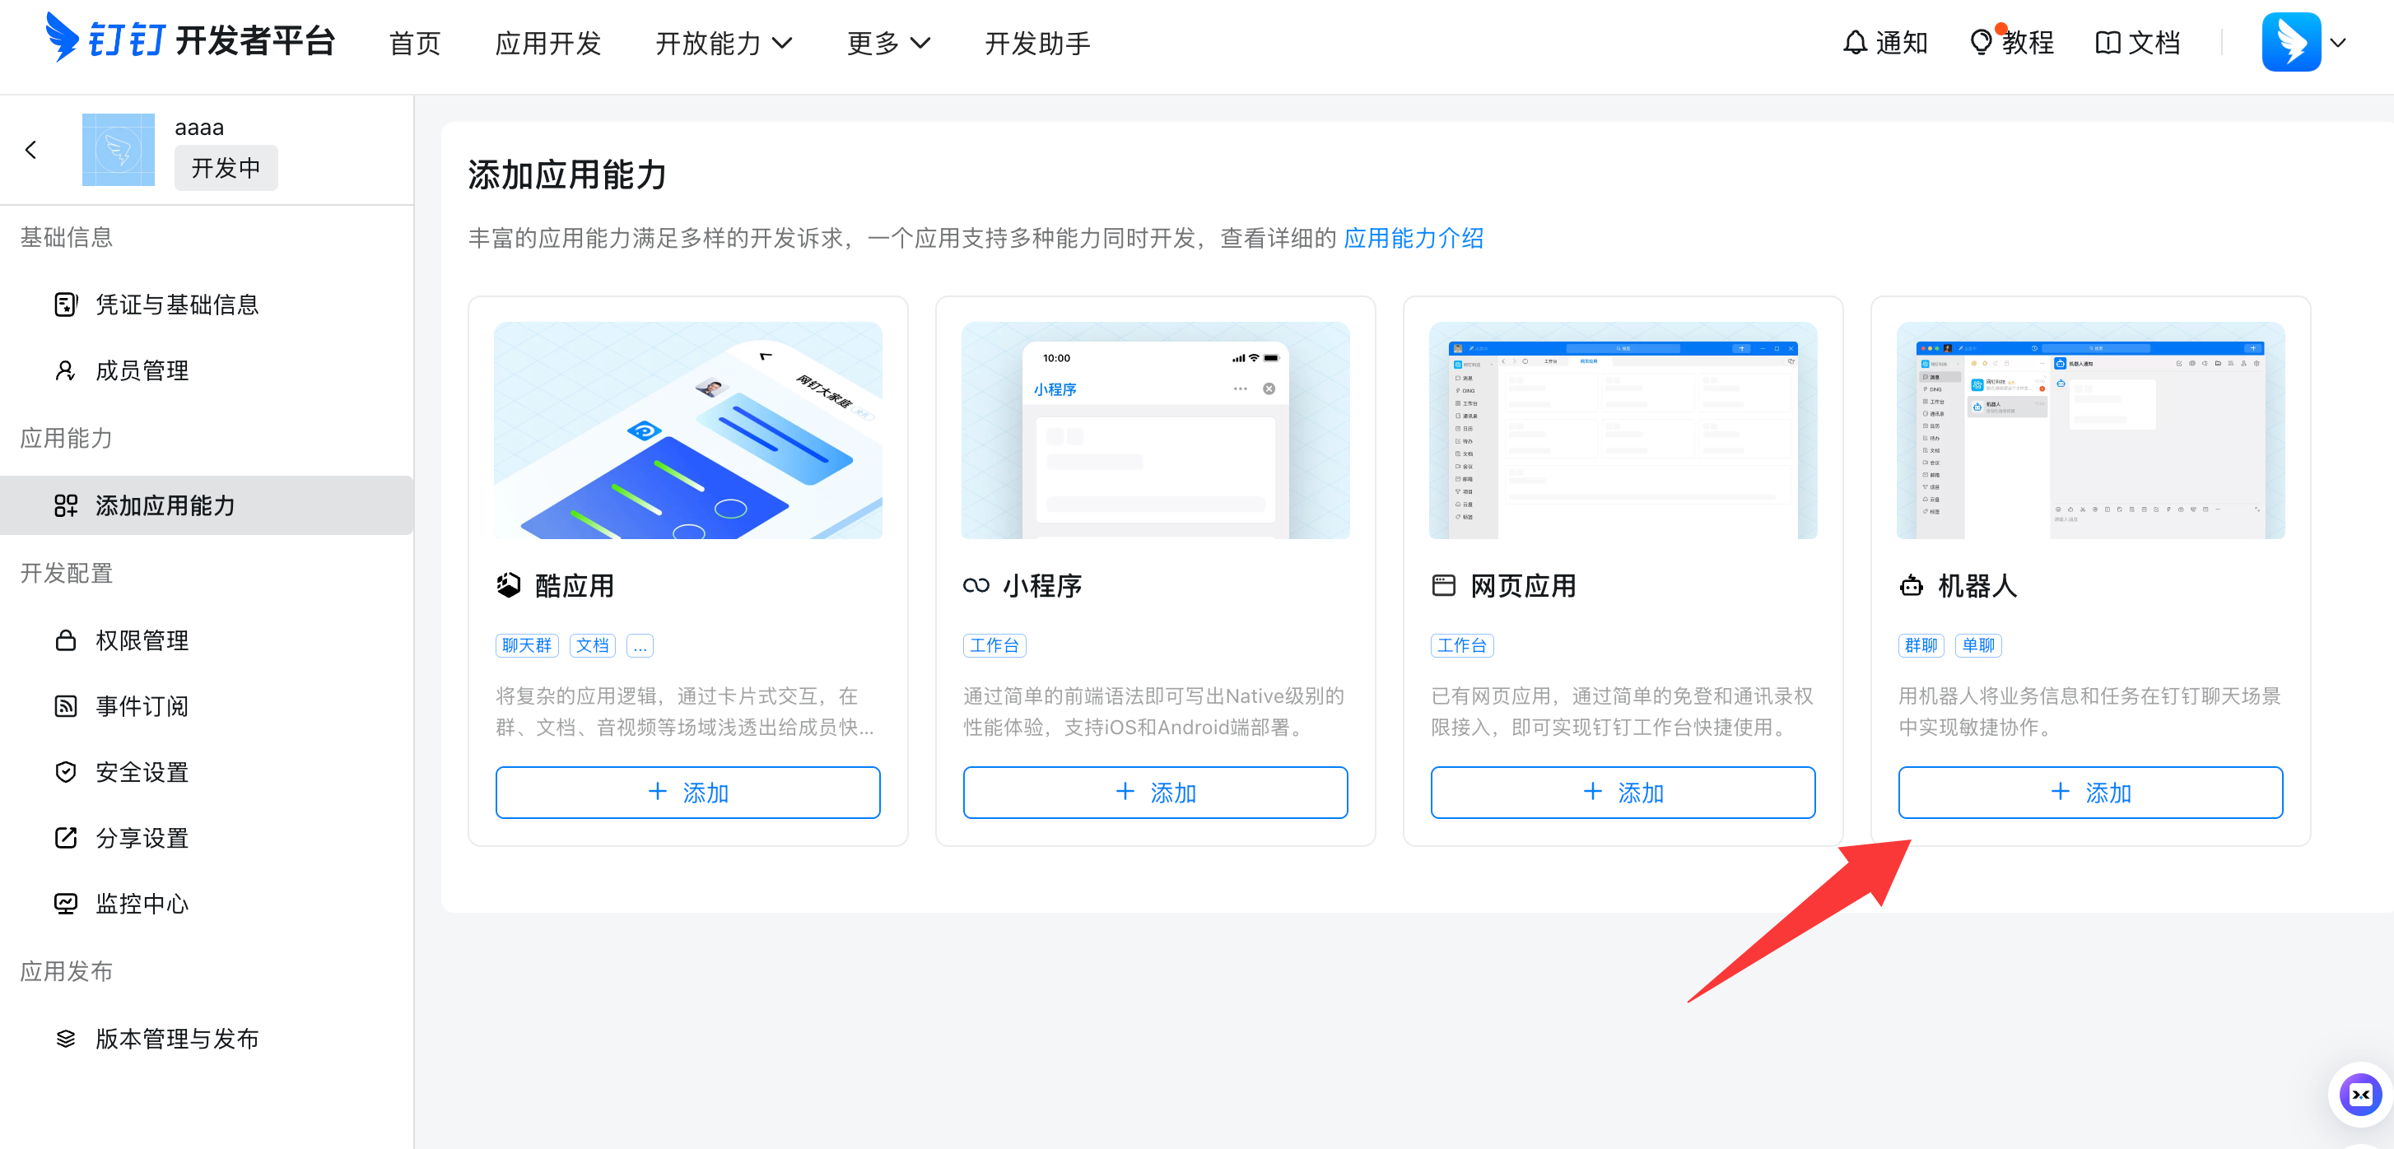Open documentation via the book 文档
This screenshot has width=2394, height=1149.
[x=2137, y=43]
